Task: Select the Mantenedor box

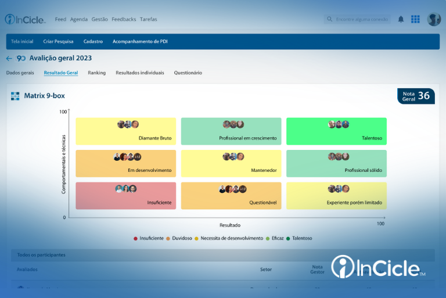Action: pyautogui.click(x=231, y=164)
